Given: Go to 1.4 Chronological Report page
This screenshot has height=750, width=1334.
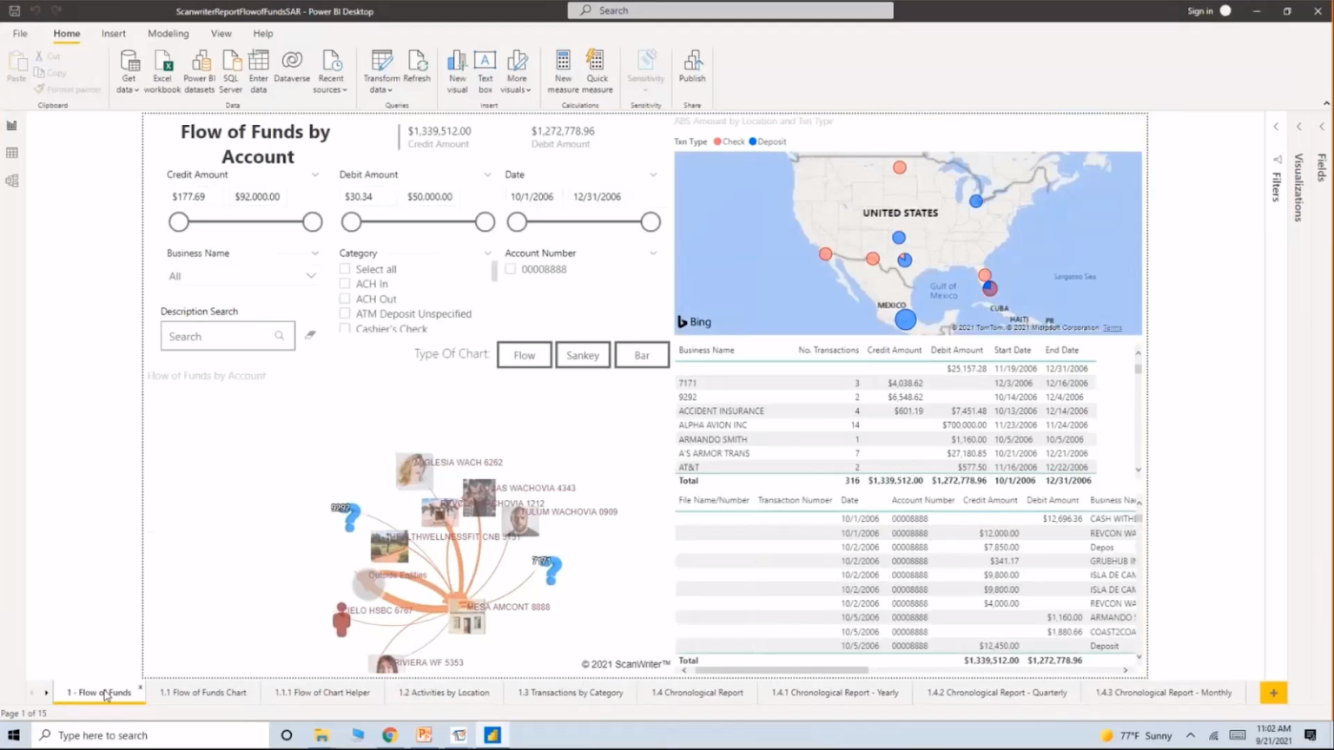Looking at the screenshot, I should tap(697, 693).
